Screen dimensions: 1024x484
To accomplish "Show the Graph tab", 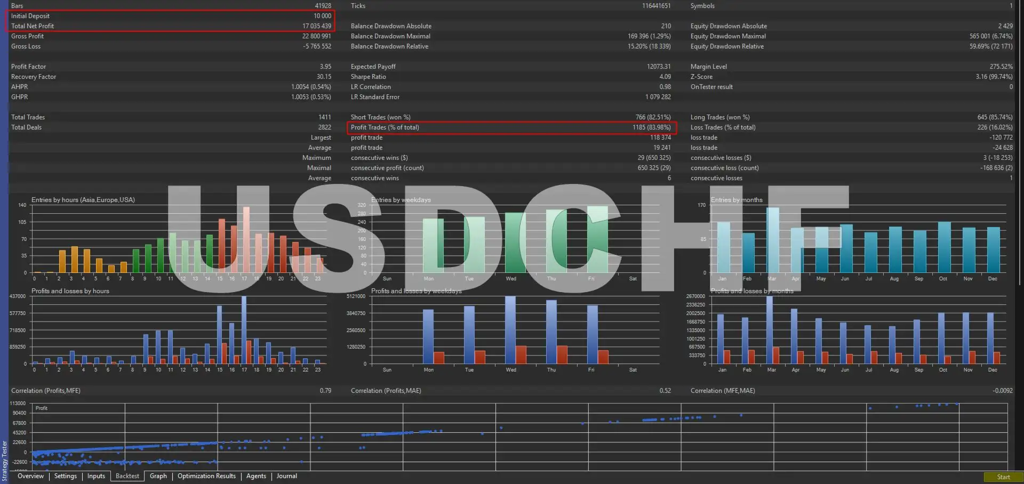I will (158, 476).
